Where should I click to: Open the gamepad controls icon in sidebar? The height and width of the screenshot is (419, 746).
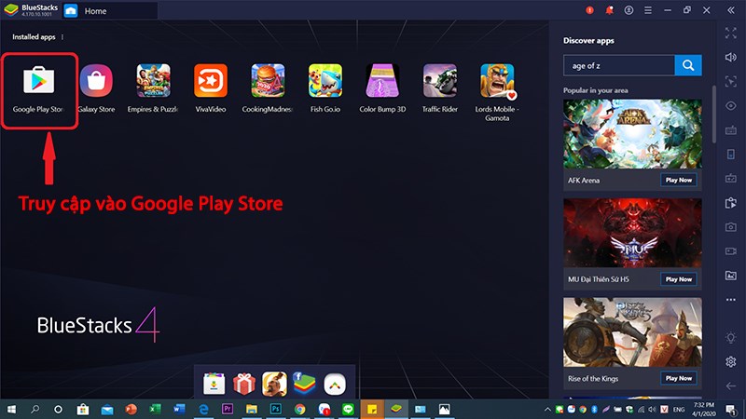tap(731, 179)
